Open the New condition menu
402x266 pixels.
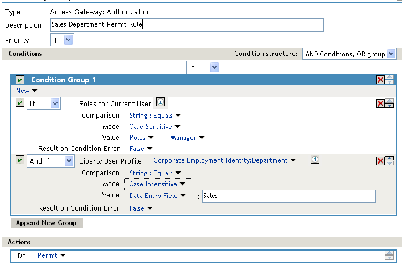tap(27, 91)
